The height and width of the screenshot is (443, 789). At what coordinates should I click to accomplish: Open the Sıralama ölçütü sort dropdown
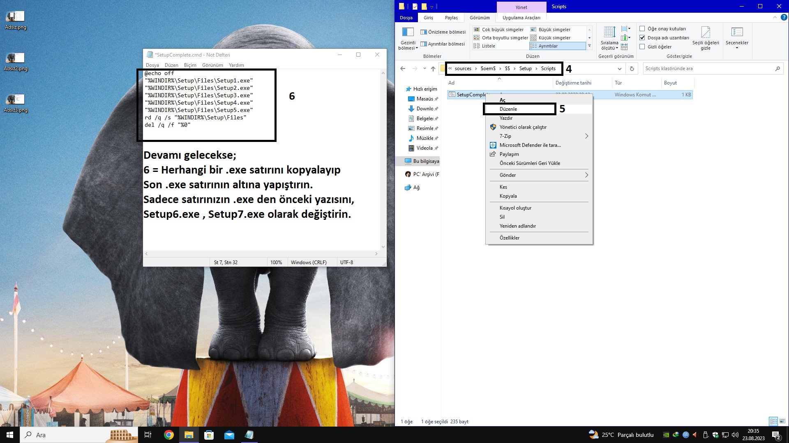(x=609, y=38)
